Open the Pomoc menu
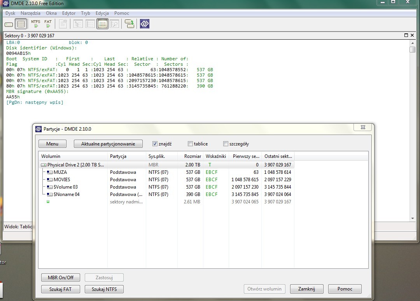 122,13
